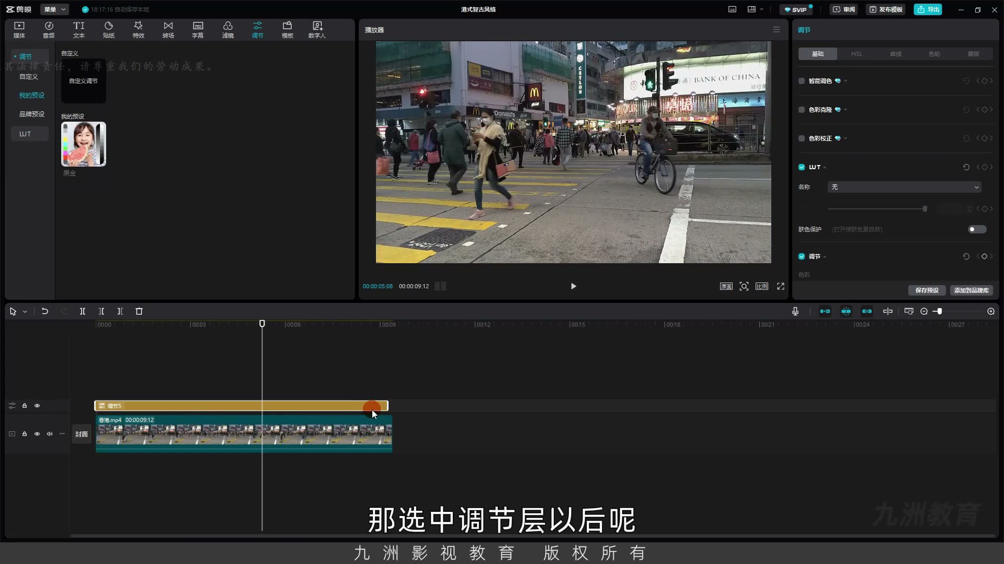Open the 贴纸 stickers panel
1004x564 pixels.
[109, 30]
